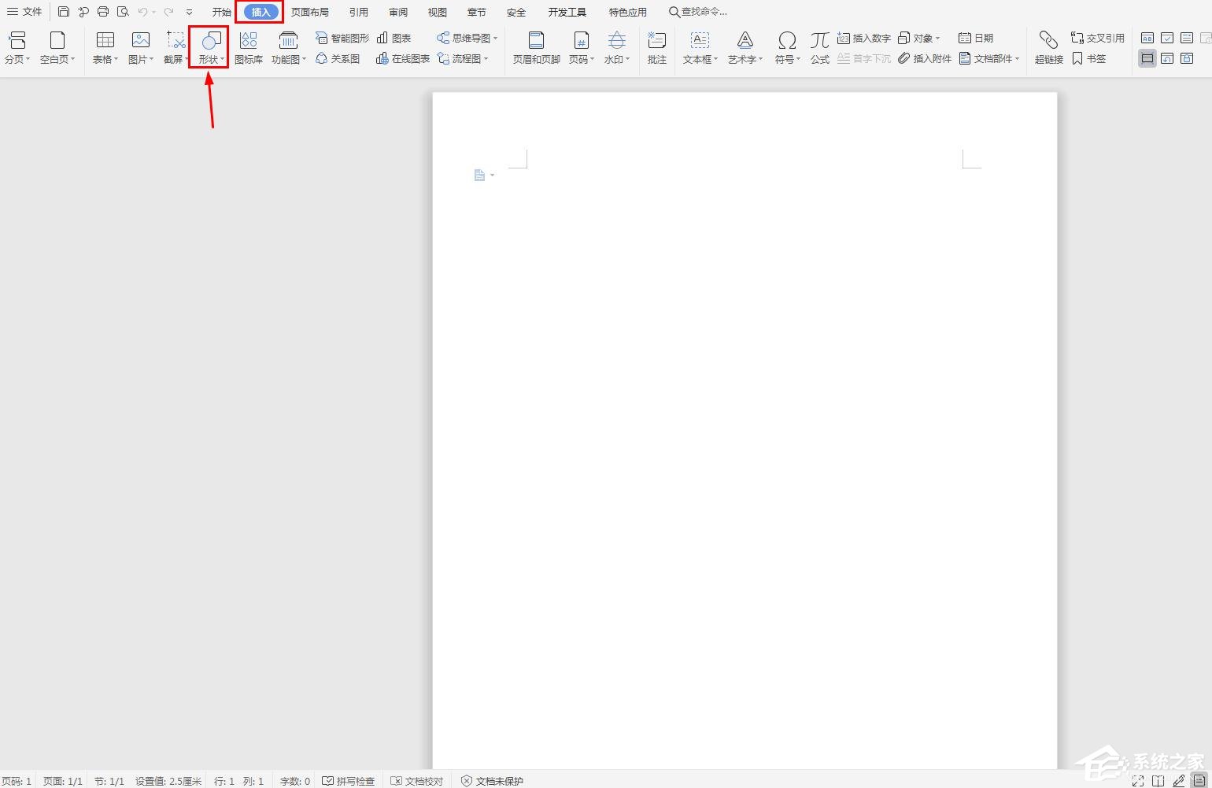Click the 查找命令 search command field
The width and height of the screenshot is (1212, 788).
click(698, 12)
